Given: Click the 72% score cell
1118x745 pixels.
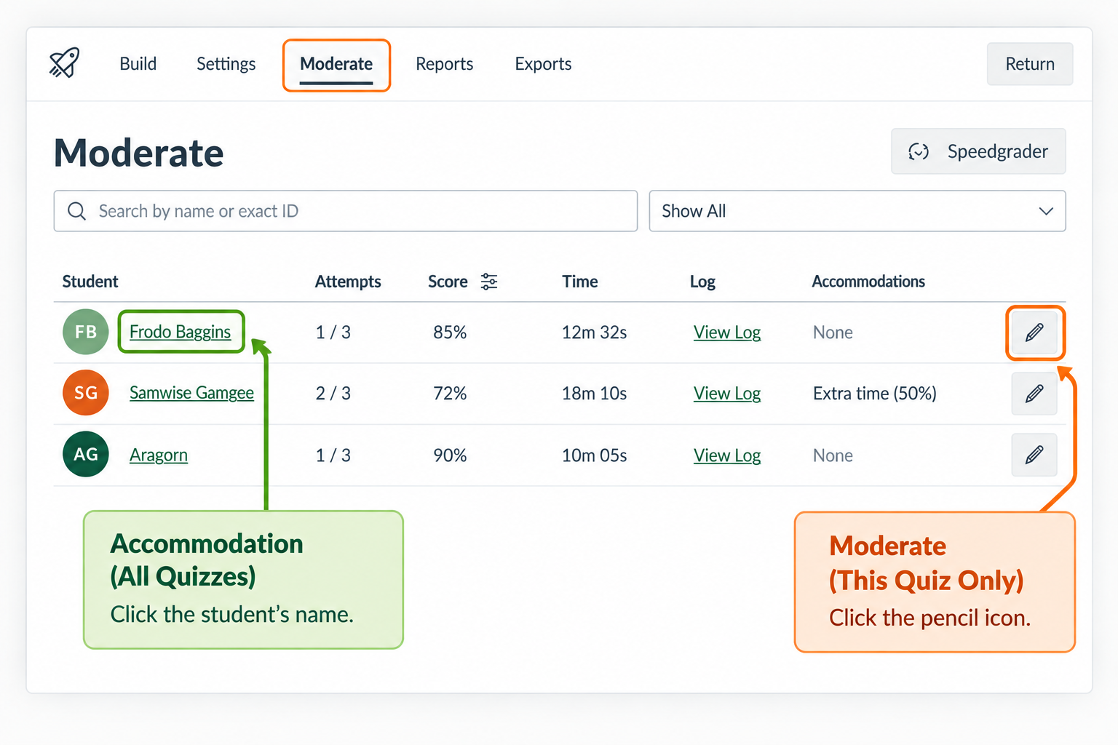Looking at the screenshot, I should pos(450,394).
